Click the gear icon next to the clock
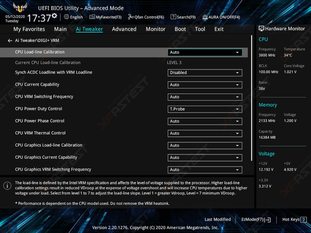This screenshot has width=311, height=233. (54, 16)
